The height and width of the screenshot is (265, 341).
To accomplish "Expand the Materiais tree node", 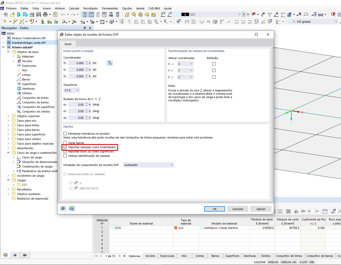I will point(13,57).
